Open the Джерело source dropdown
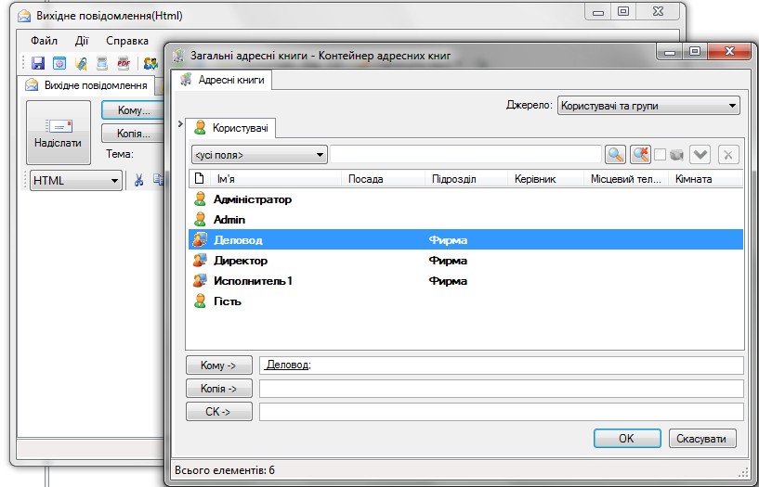 tap(648, 106)
